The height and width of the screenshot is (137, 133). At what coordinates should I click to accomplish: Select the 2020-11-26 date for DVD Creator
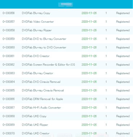[x=89, y=56]
